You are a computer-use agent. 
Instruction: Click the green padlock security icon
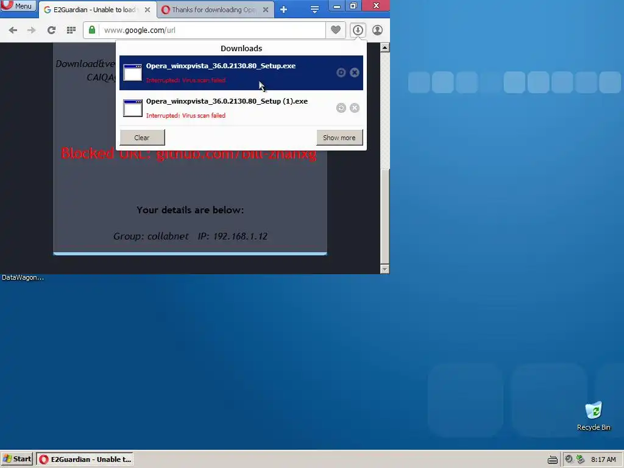pos(92,30)
